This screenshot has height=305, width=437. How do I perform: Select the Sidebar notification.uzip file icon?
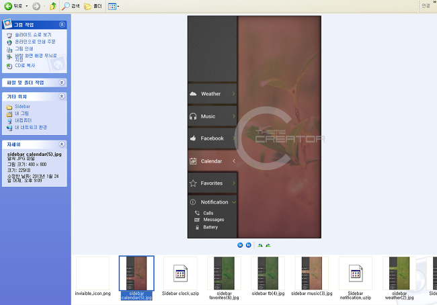point(356,273)
